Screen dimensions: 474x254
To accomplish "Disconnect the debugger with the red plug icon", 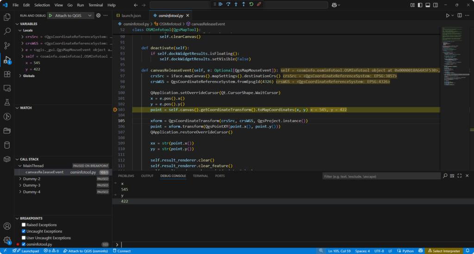I will 259,4.
